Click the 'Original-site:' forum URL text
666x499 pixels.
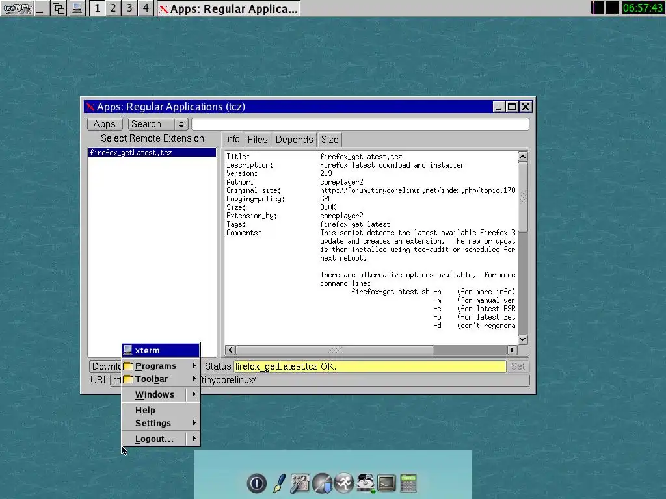418,190
